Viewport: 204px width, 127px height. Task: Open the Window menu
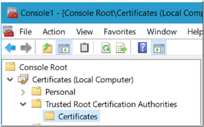pyautogui.click(x=162, y=32)
